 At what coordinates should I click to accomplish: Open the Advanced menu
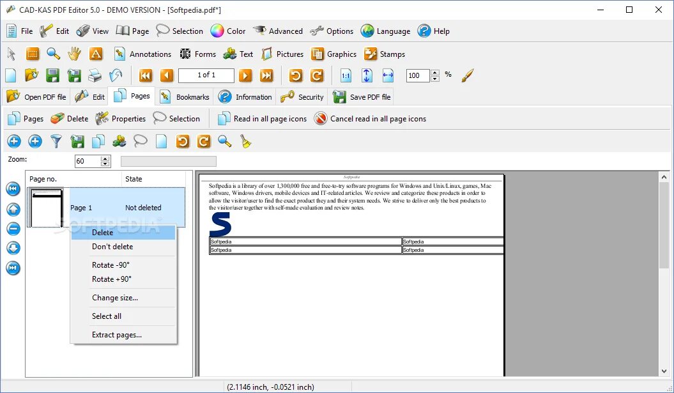[278, 31]
